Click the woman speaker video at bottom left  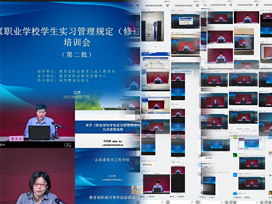pos(37,177)
